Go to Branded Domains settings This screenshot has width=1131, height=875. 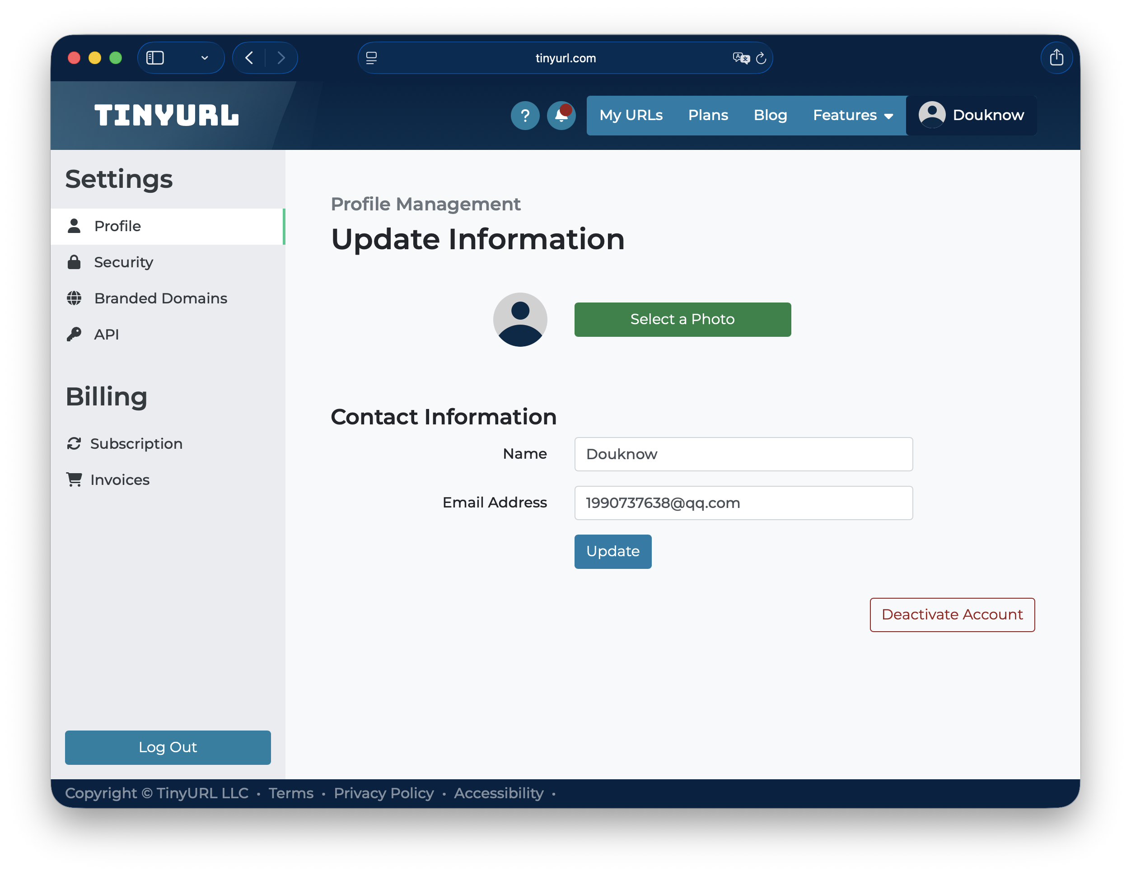160,298
